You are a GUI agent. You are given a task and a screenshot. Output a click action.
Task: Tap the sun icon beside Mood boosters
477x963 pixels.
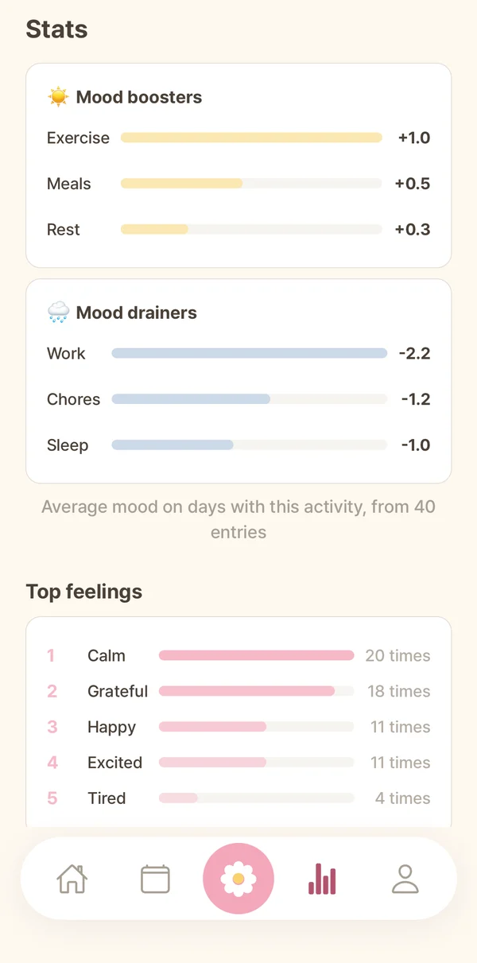point(58,98)
